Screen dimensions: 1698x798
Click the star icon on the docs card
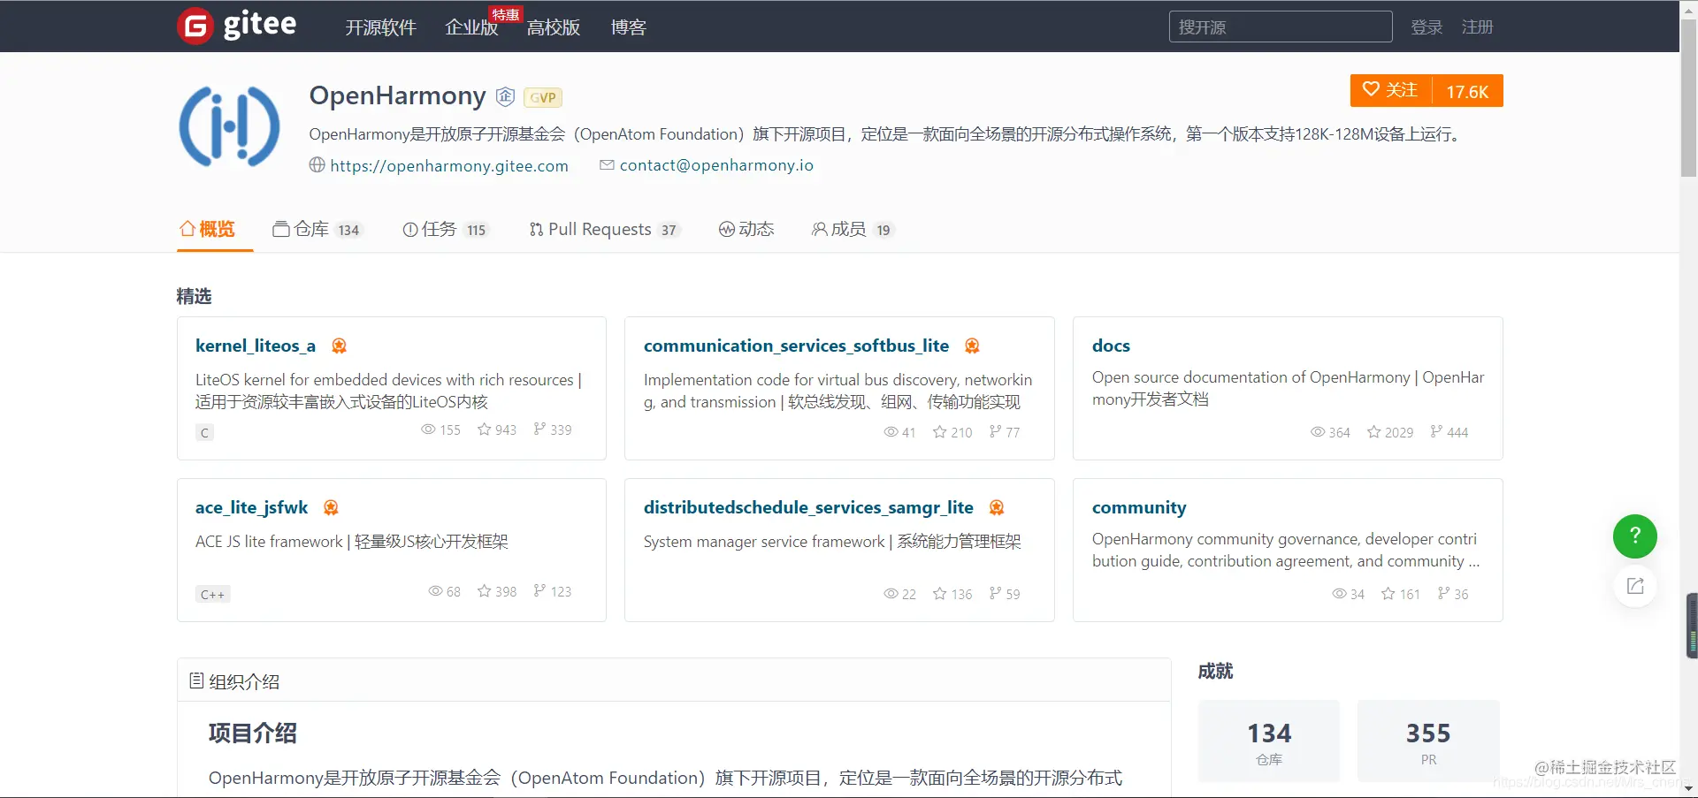(x=1374, y=432)
